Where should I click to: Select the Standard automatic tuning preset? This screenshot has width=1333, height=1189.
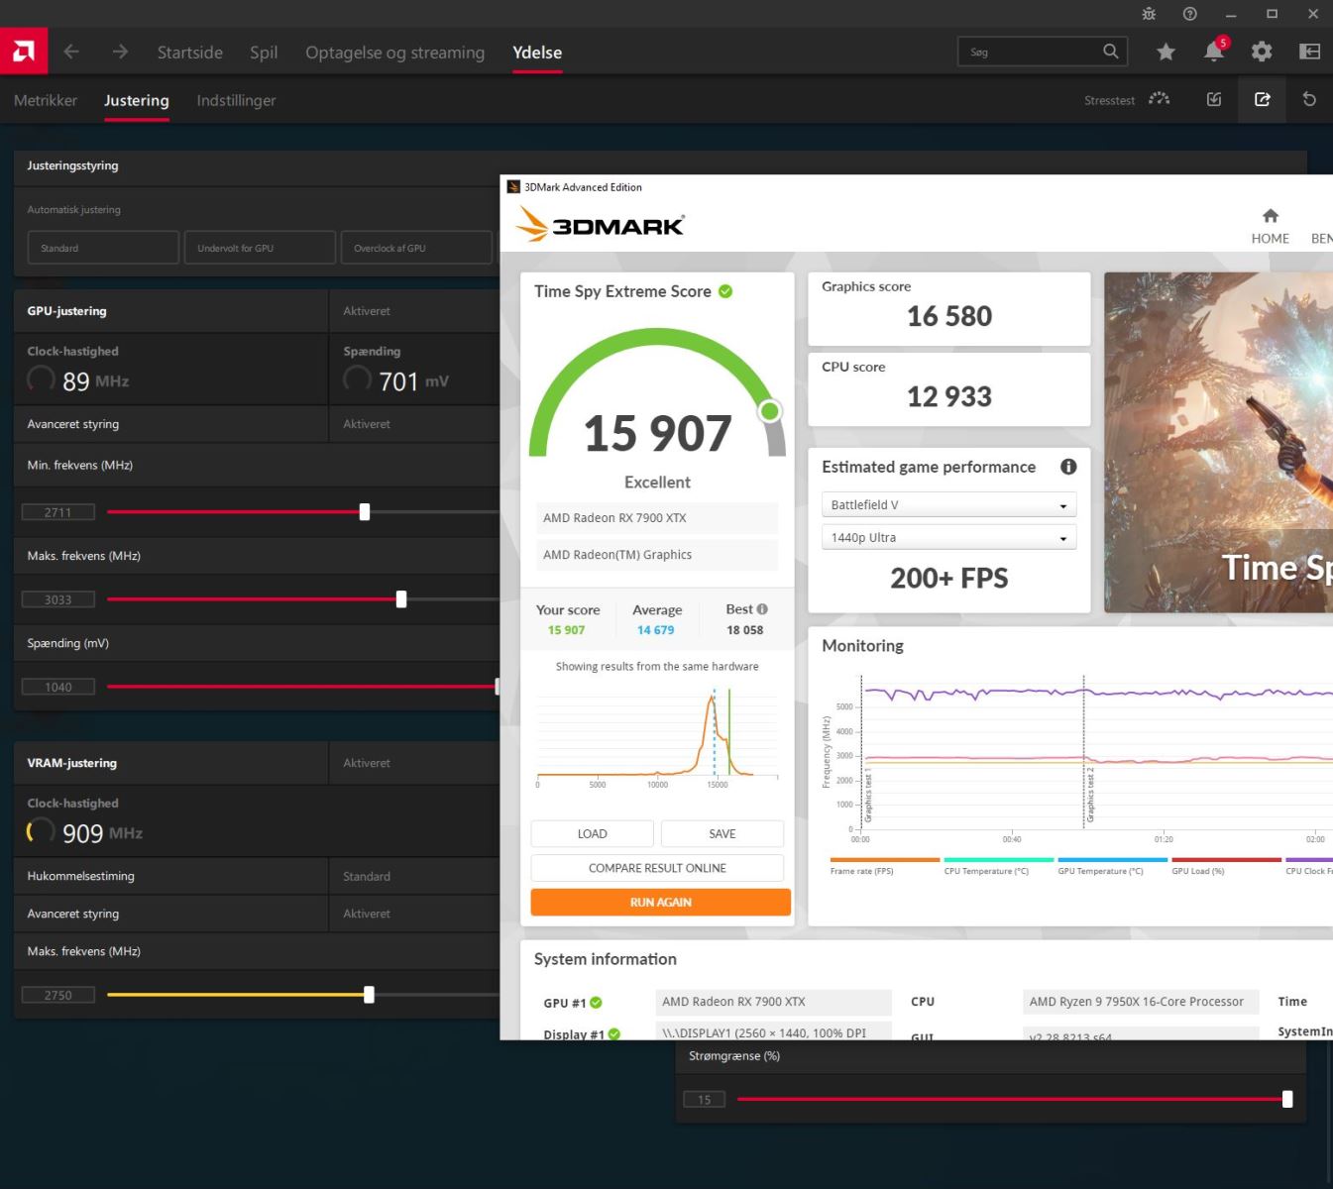tap(103, 248)
